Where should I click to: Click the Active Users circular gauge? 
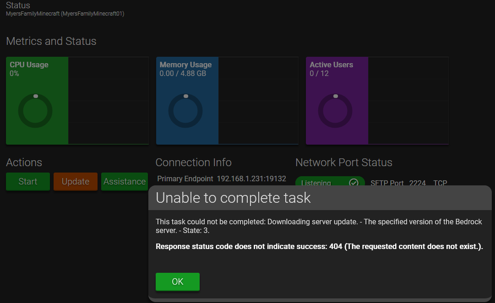[x=335, y=111]
